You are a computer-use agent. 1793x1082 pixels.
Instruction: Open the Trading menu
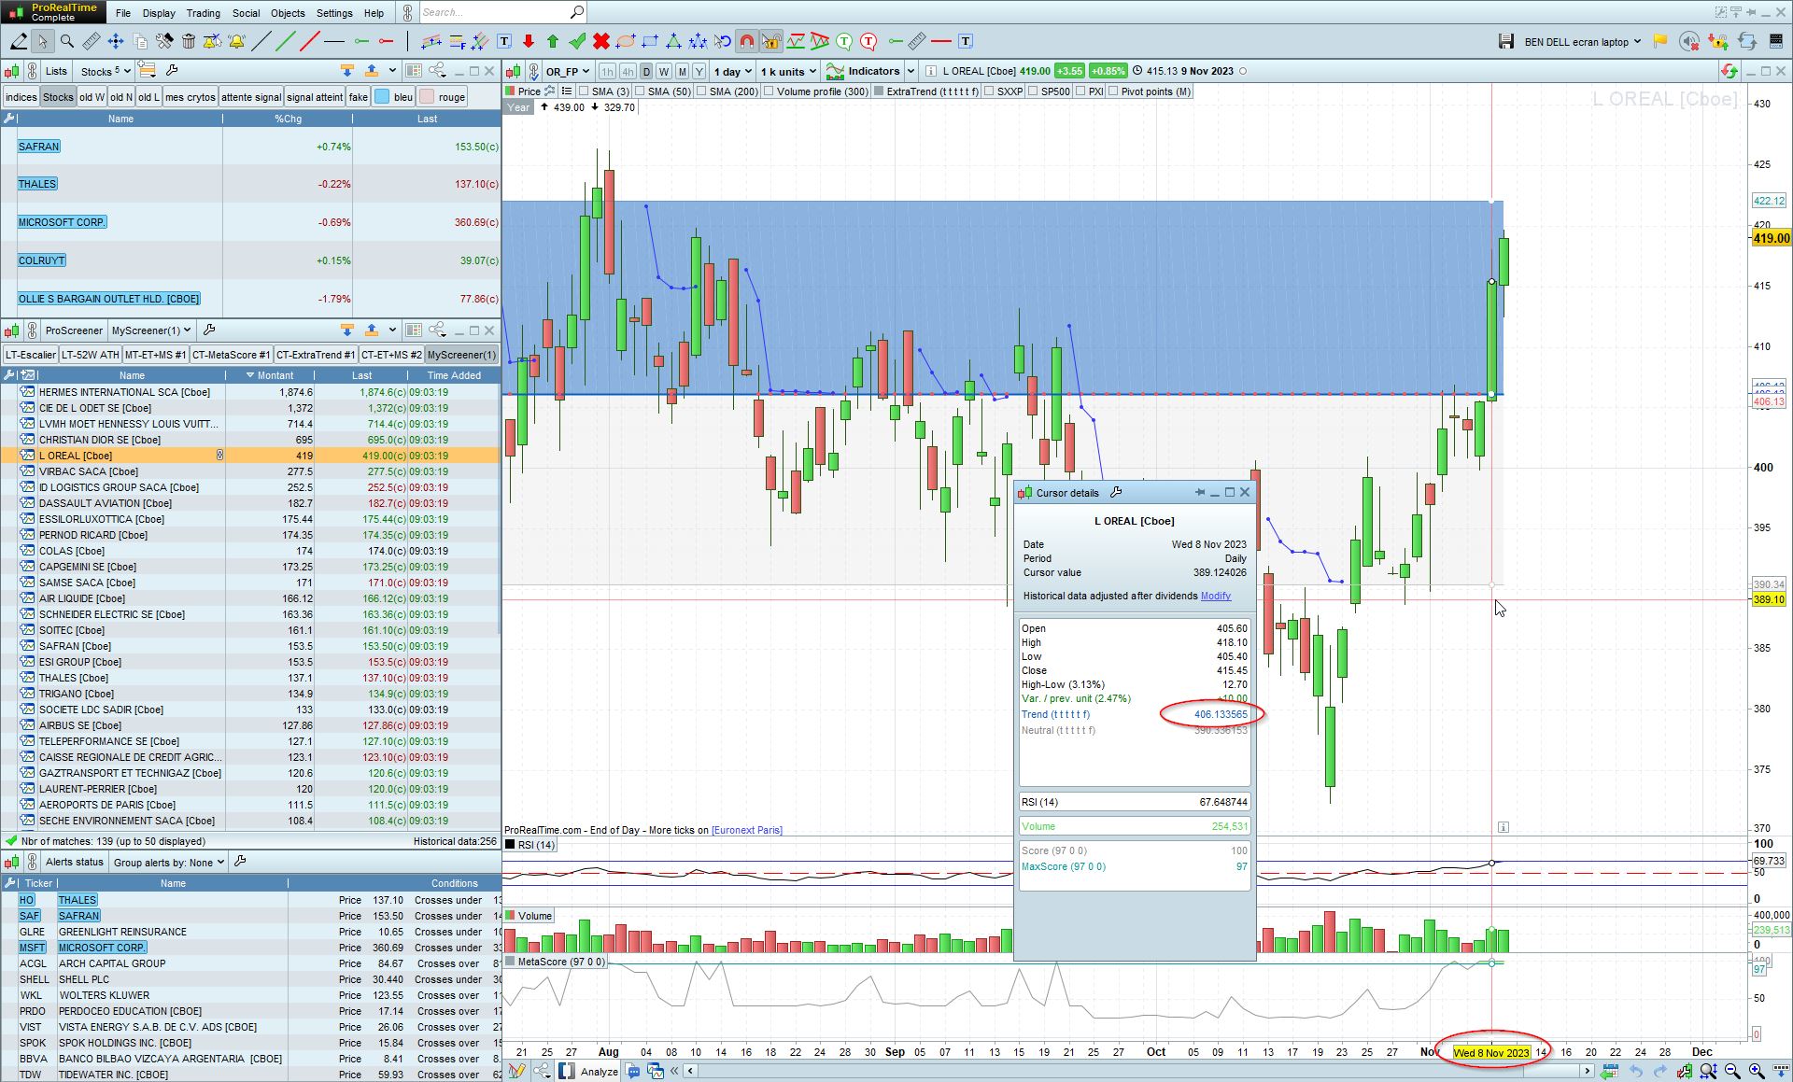pyautogui.click(x=203, y=13)
